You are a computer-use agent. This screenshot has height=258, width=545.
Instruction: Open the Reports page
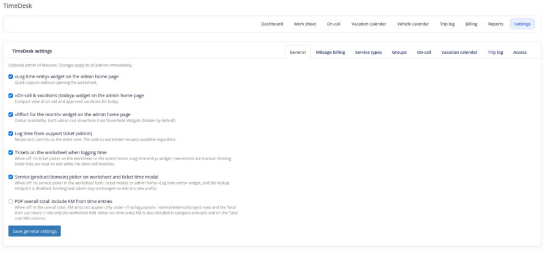(496, 24)
